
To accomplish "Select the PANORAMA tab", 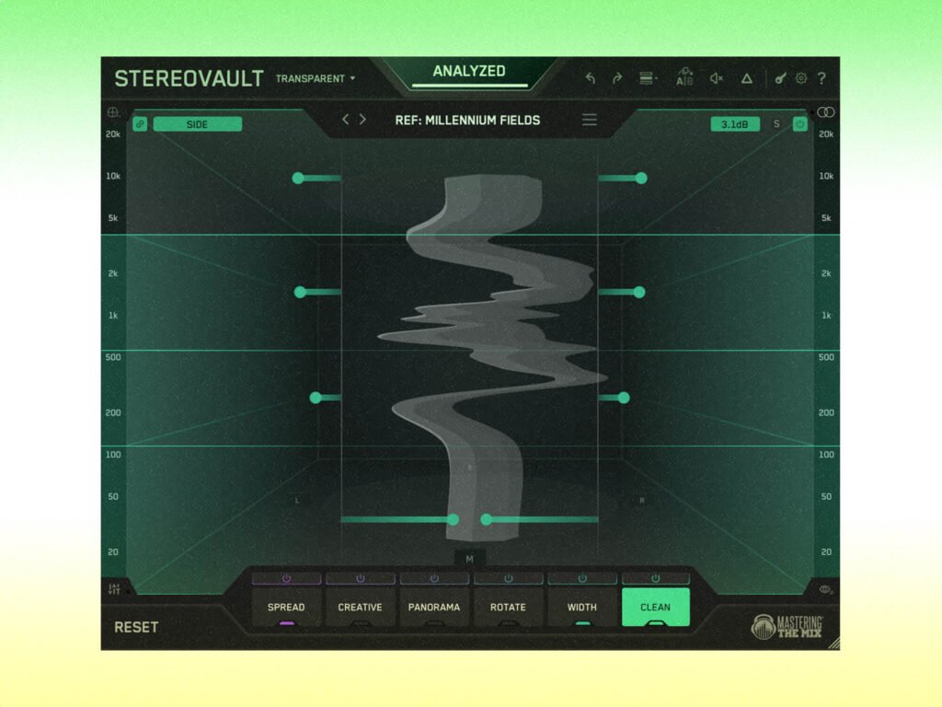I will [434, 608].
